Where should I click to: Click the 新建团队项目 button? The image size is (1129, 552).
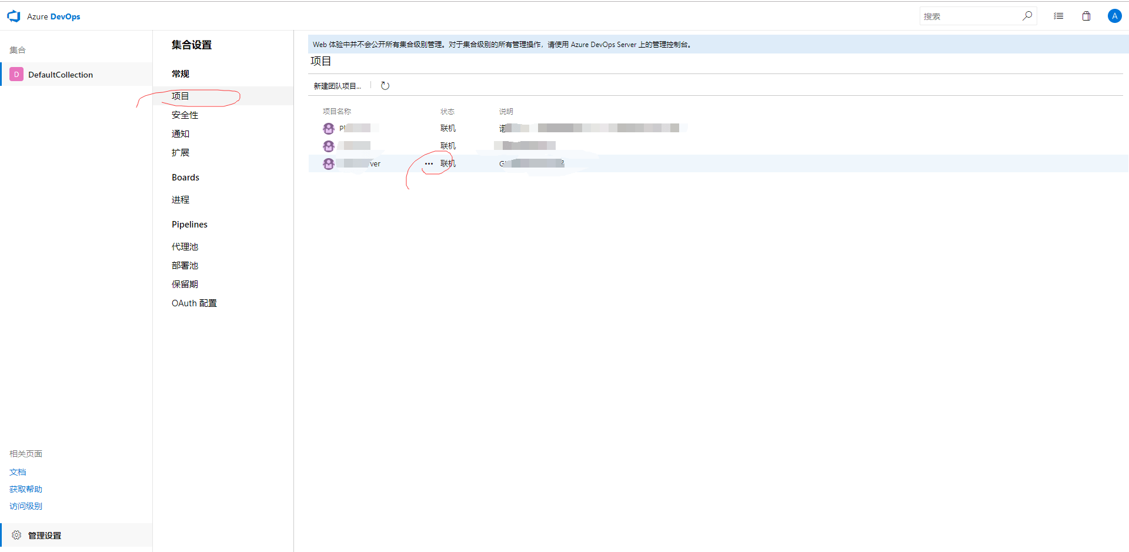click(337, 86)
